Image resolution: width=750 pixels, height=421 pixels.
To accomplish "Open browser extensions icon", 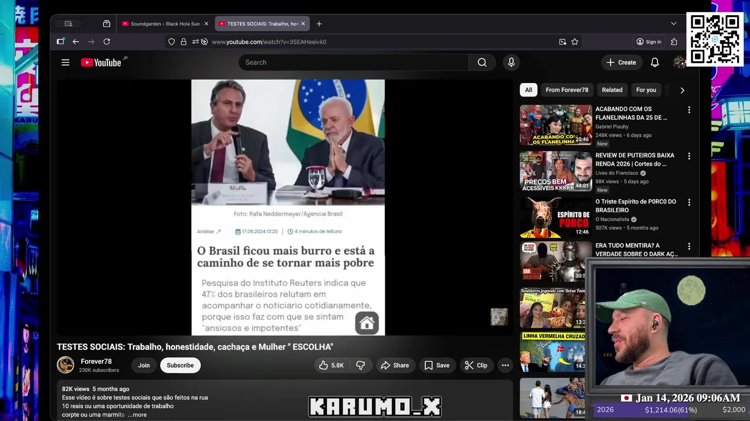I will pos(674,42).
